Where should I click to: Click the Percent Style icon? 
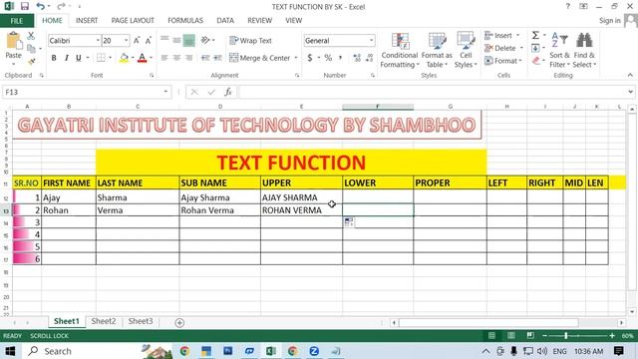click(x=328, y=58)
